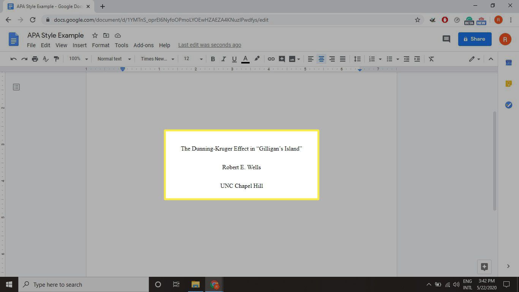Open Google account avatar R
Image resolution: width=519 pixels, height=292 pixels.
[x=505, y=39]
